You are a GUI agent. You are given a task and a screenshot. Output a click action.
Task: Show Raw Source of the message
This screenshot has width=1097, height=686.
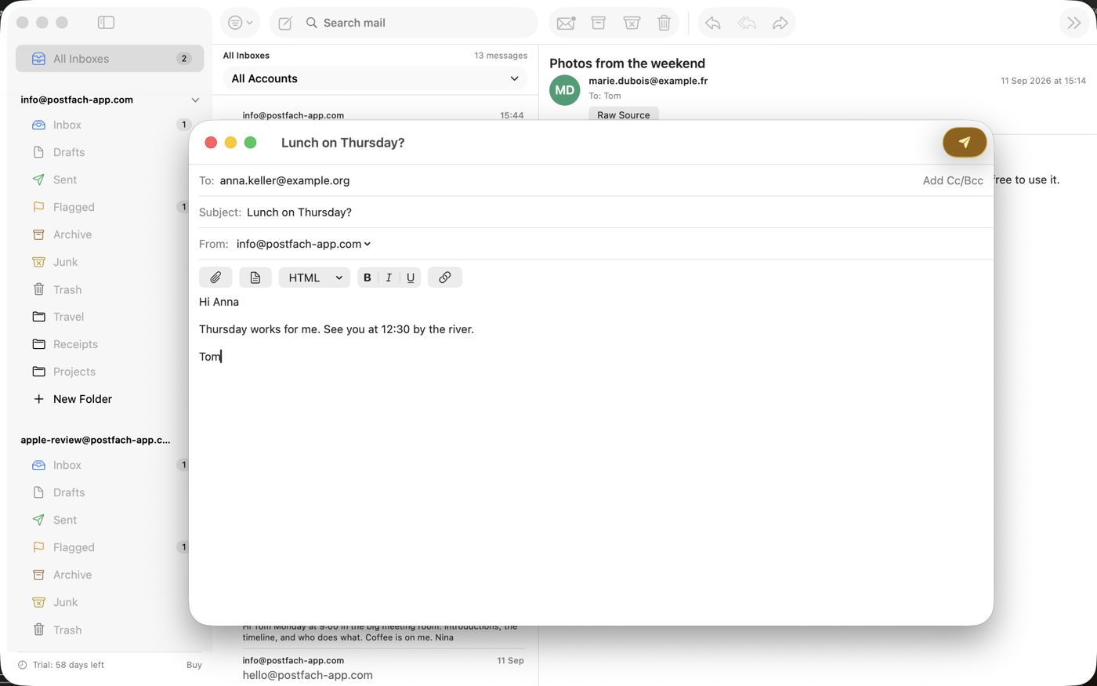[x=624, y=114]
